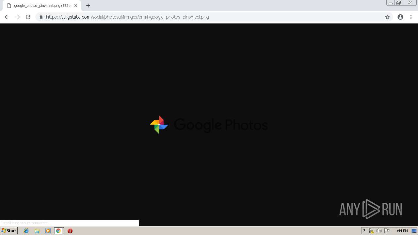The width and height of the screenshot is (418, 235).
Task: Open the volume speaker tray icon
Action: [379, 231]
